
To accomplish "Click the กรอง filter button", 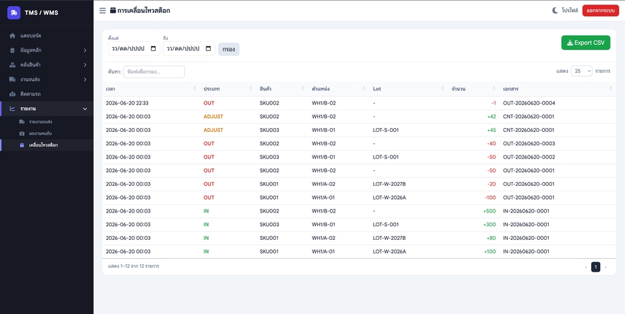I will point(229,49).
